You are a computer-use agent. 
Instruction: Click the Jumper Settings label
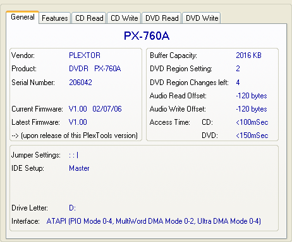[36, 155]
